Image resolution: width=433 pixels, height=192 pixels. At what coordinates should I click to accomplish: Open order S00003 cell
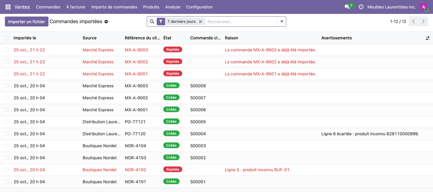point(198,146)
